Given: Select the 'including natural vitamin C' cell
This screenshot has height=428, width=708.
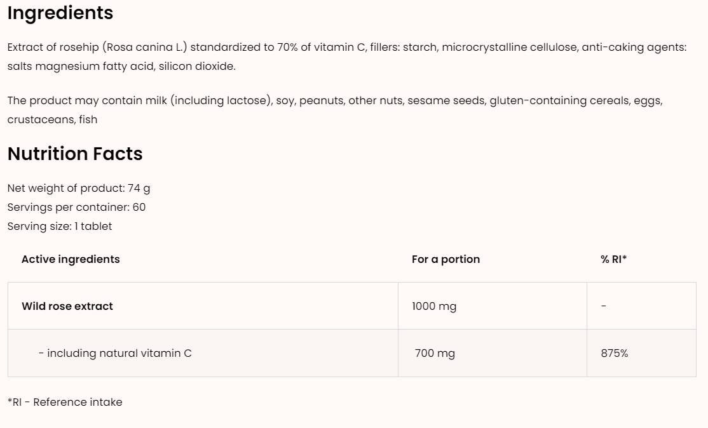Looking at the screenshot, I should click(x=115, y=353).
